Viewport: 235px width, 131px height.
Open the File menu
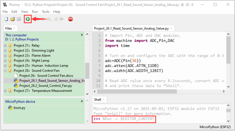[5, 12]
